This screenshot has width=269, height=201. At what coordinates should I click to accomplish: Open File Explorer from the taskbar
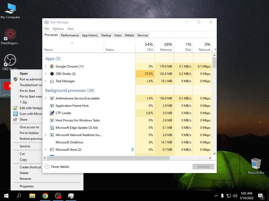tap(32, 196)
